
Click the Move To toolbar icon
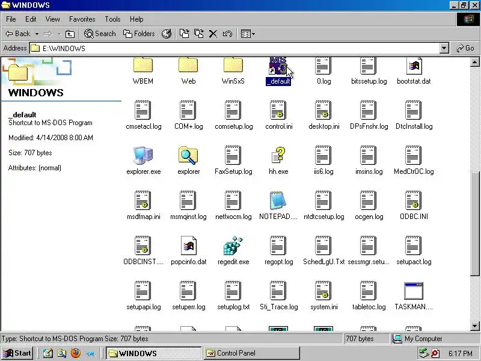pos(185,34)
